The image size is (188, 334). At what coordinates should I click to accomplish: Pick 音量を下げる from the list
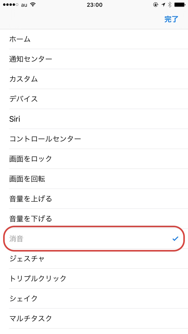31,219
